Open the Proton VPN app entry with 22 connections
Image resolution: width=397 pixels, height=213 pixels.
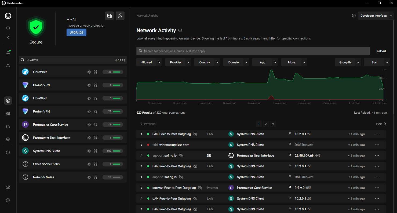(73, 111)
